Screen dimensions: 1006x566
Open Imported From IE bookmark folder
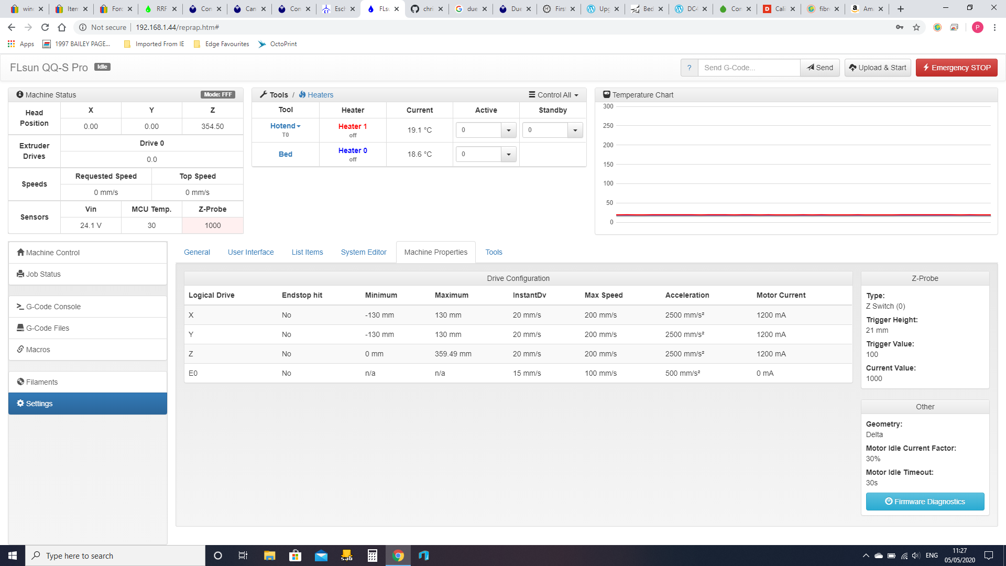154,44
